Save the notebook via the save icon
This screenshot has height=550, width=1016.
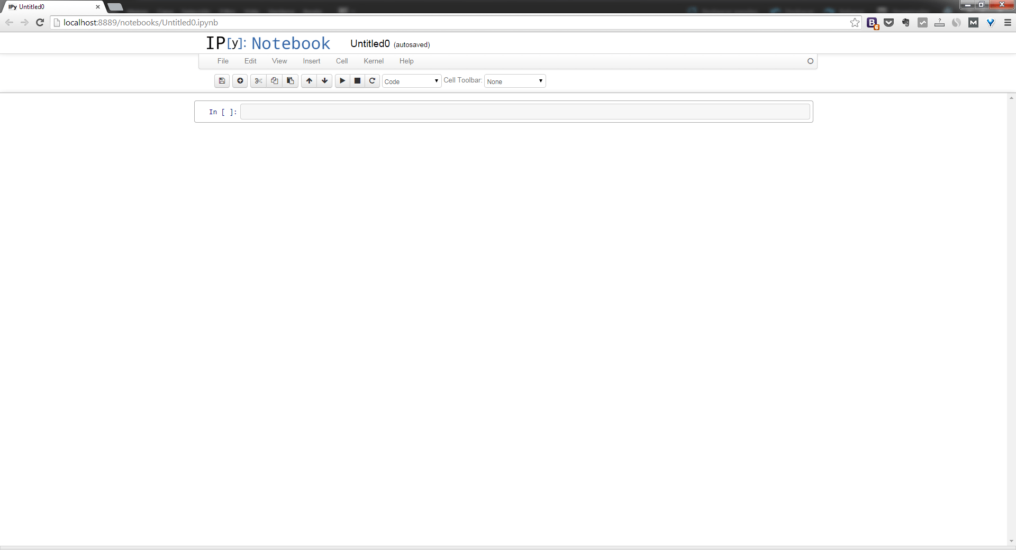click(x=222, y=81)
